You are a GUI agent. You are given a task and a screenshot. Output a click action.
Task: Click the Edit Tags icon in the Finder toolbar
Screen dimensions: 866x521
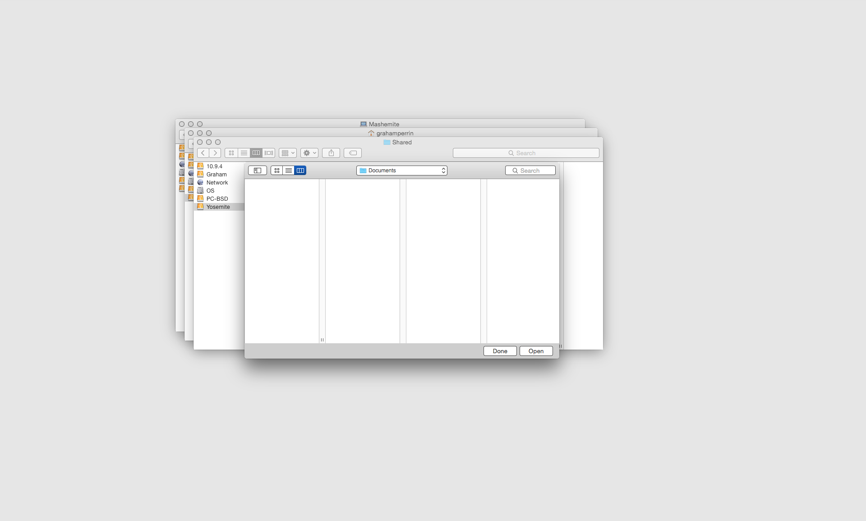[353, 153]
